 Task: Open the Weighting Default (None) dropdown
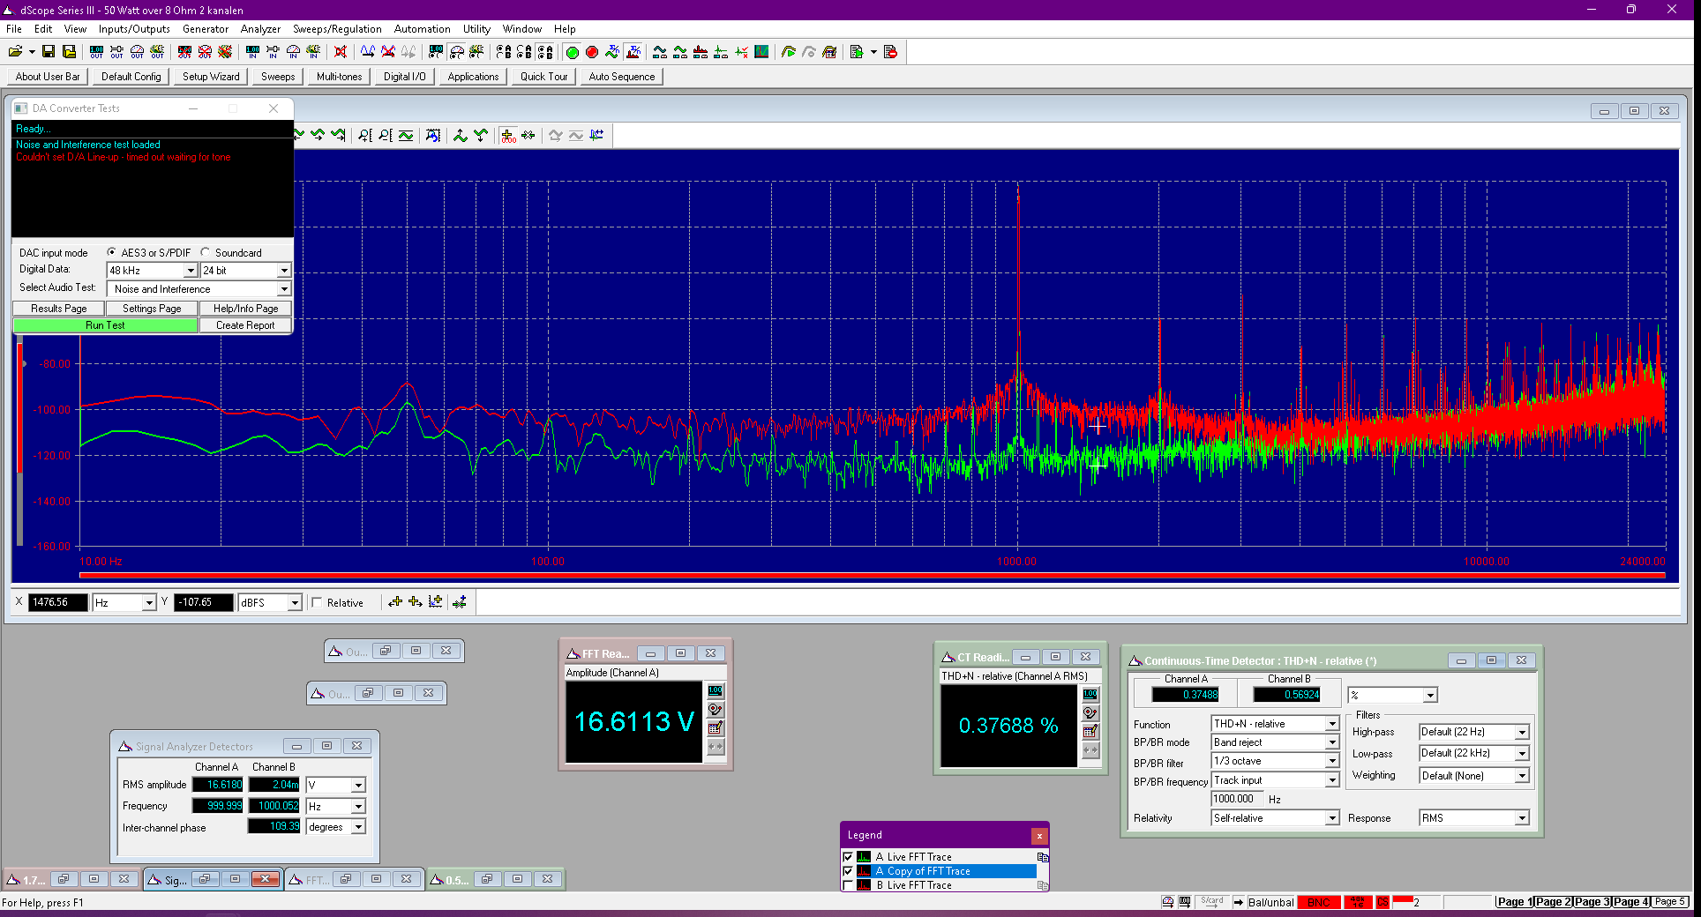pos(1522,776)
